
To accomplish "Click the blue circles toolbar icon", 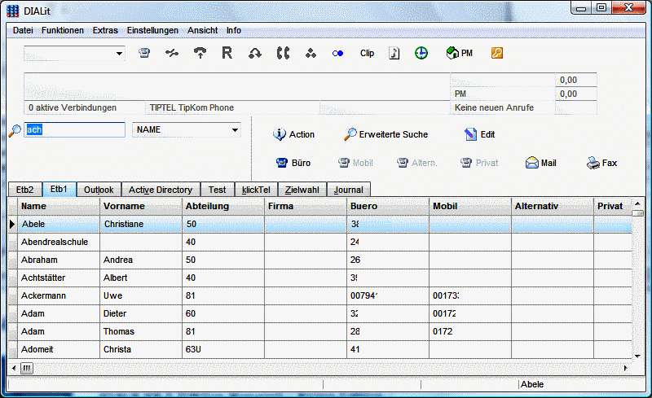I will [x=337, y=53].
